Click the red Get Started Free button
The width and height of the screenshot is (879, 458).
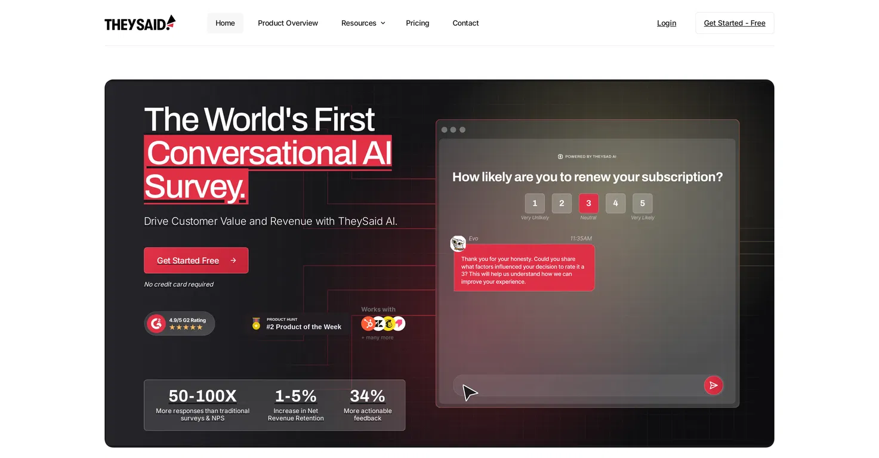(196, 261)
